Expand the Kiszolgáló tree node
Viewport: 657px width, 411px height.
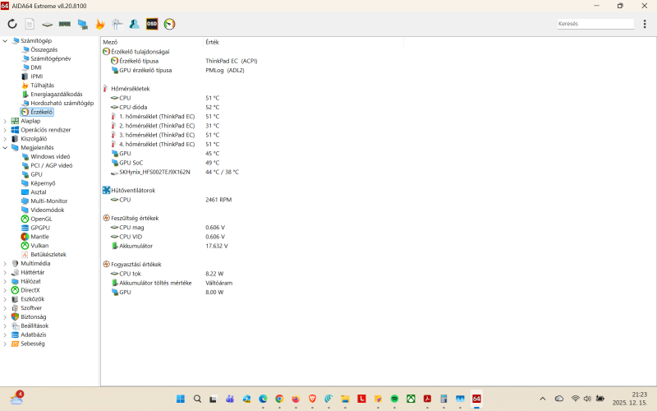tap(5, 139)
